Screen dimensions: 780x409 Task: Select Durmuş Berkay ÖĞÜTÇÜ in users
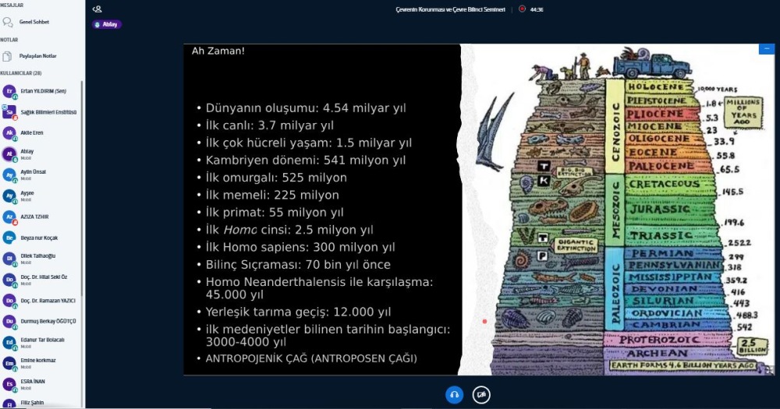[41, 322]
